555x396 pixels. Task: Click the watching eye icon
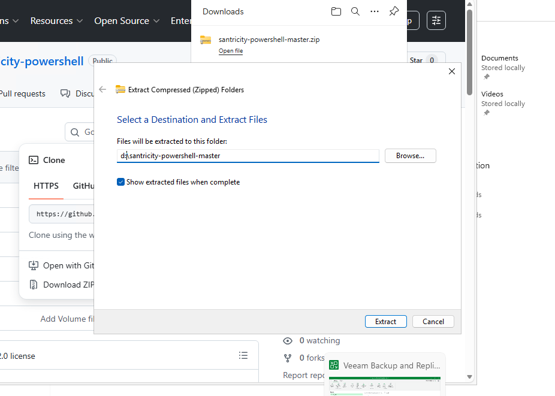point(288,341)
